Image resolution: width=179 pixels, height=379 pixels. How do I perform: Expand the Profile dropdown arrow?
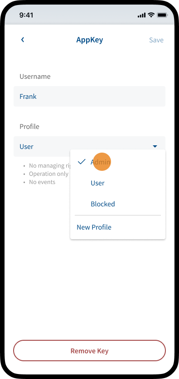(x=155, y=146)
